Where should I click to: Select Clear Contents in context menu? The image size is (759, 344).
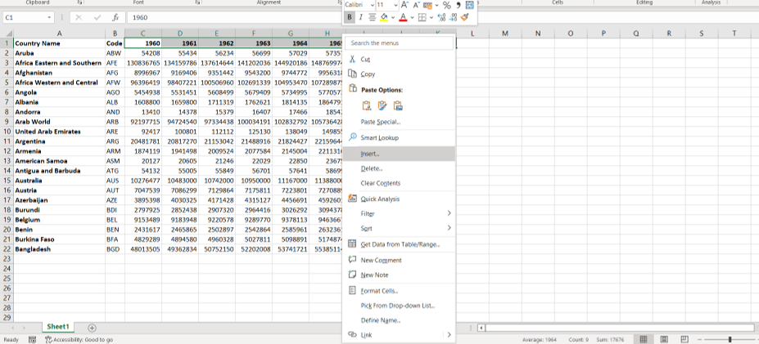pos(400,183)
